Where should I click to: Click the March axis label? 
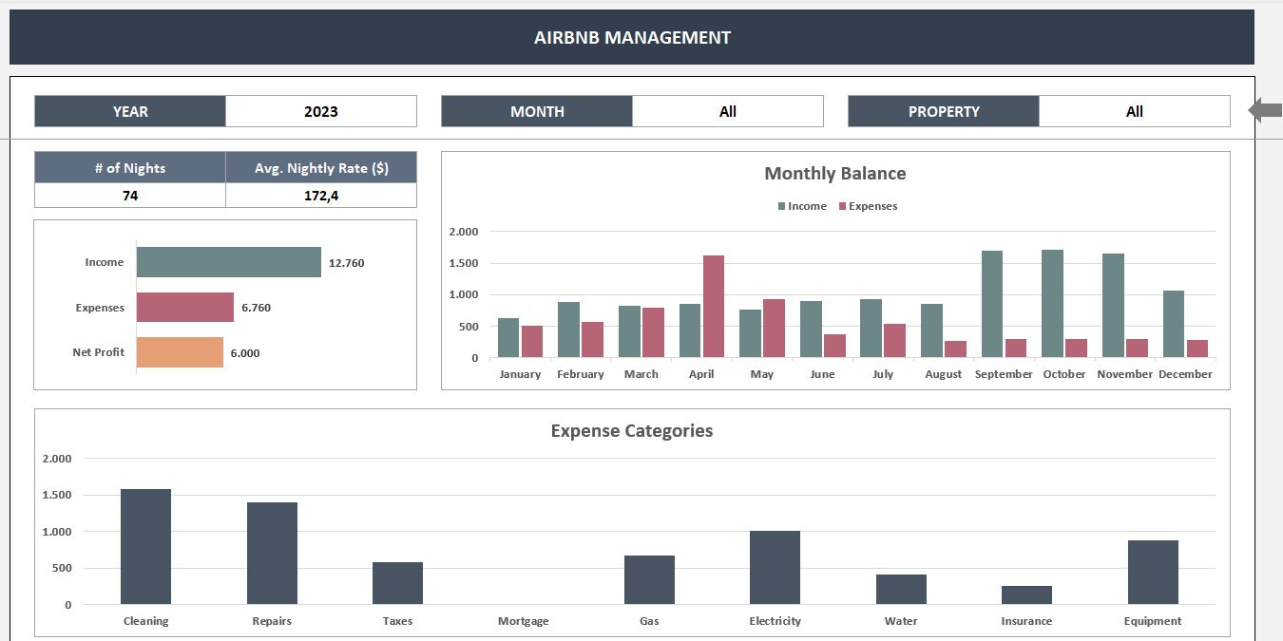click(641, 374)
